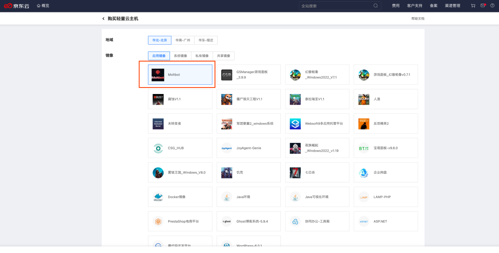Pick the 幻兽帕鲁_Windows2022_V7.1 image
Viewport: 499px width, 253px height.
click(317, 75)
